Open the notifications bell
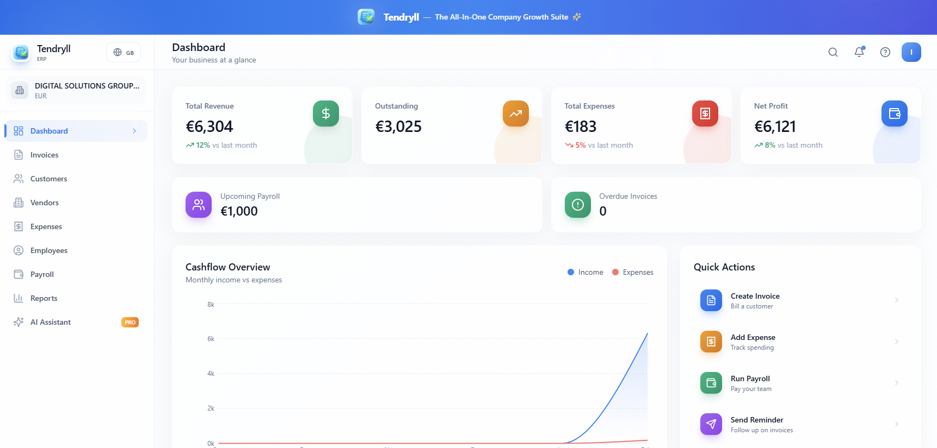The image size is (937, 448). (859, 52)
